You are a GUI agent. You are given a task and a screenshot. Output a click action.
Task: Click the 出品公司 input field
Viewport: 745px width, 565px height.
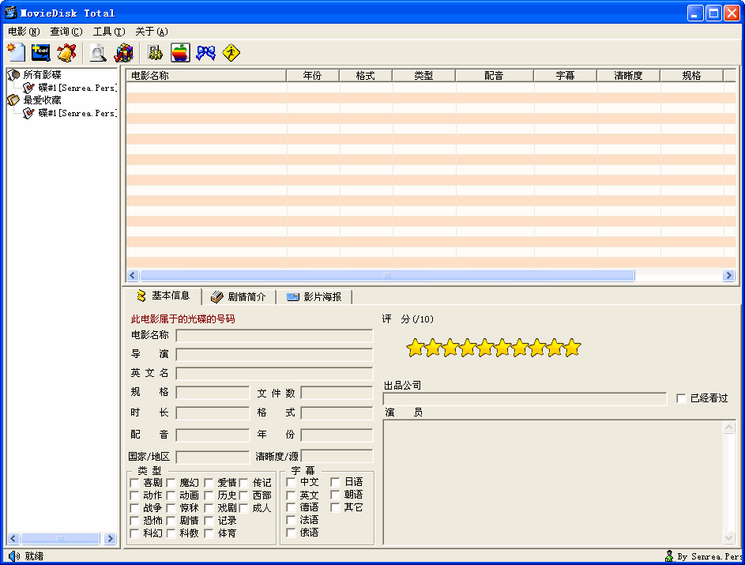(525, 399)
